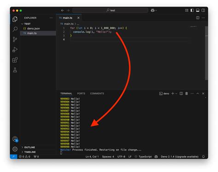218x172 pixels.
Task: Split the editor to the right
Action: coord(198,18)
